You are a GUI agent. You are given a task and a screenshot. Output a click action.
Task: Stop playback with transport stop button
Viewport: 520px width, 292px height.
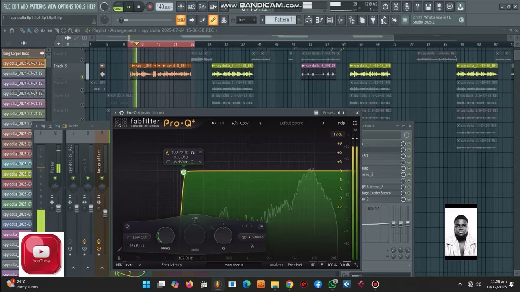click(139, 7)
